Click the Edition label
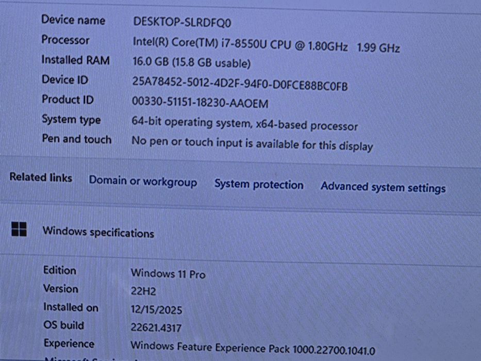This screenshot has width=481, height=361. (x=59, y=270)
